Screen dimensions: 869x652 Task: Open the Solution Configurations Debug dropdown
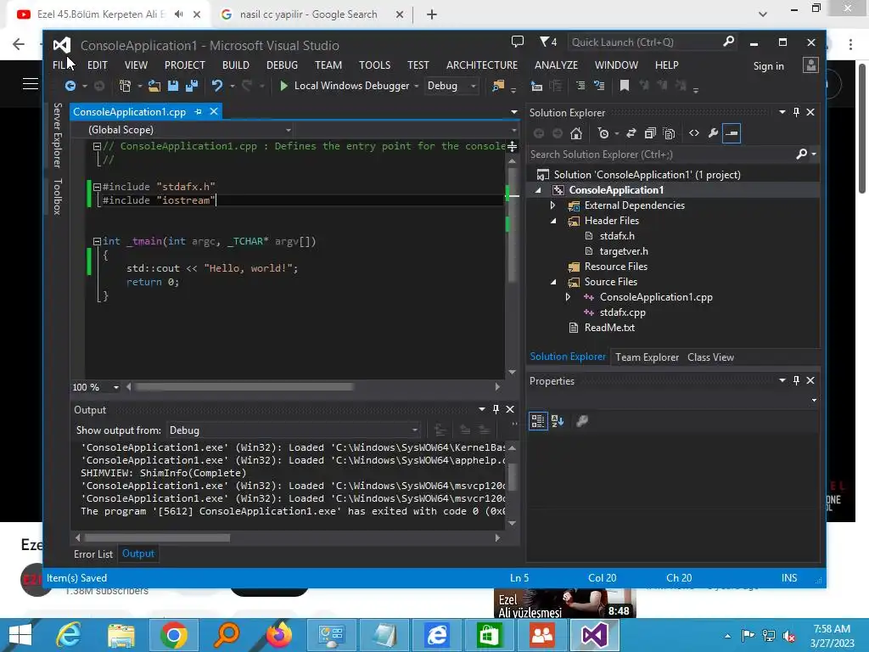[451, 86]
